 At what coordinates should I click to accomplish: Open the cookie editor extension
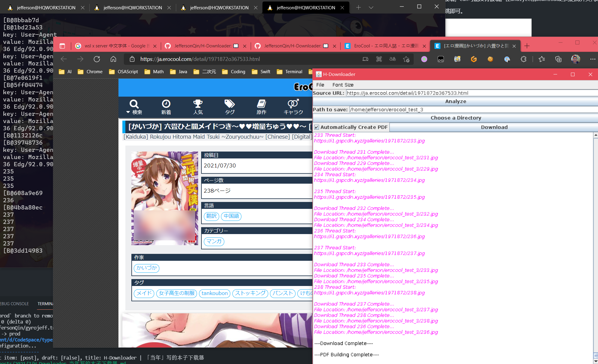point(490,59)
